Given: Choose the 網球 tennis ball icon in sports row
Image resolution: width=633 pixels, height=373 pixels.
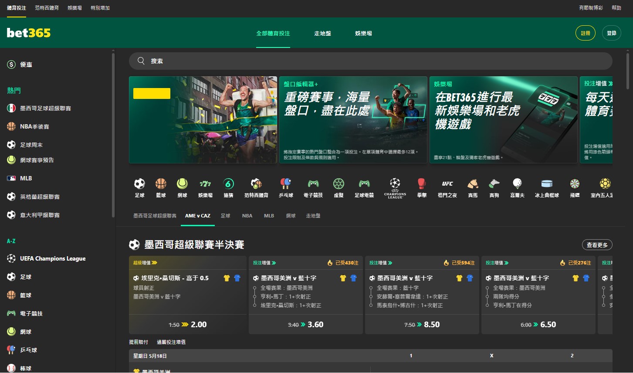Looking at the screenshot, I should pyautogui.click(x=182, y=188).
